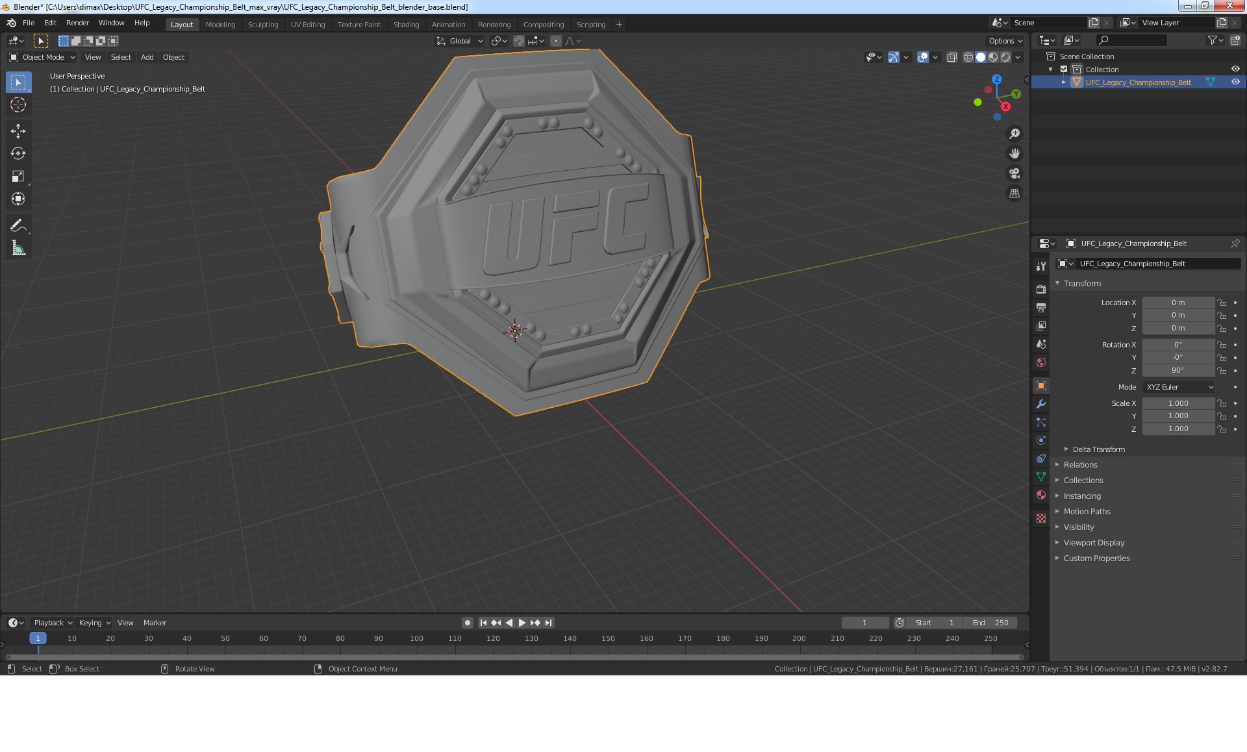Image resolution: width=1247 pixels, height=752 pixels.
Task: Select the Measure tool
Action: (18, 249)
